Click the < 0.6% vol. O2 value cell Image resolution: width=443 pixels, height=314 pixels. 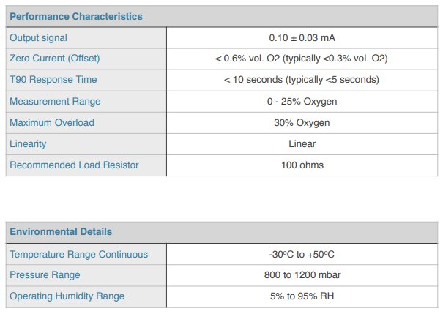pos(302,59)
